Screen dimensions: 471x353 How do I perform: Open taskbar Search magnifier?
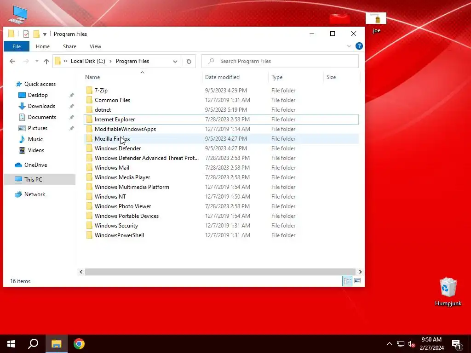click(33, 344)
